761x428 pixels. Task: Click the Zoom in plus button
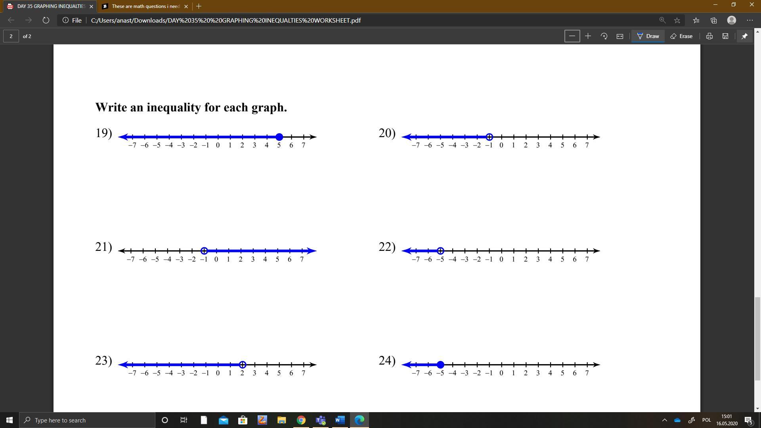[x=588, y=36]
